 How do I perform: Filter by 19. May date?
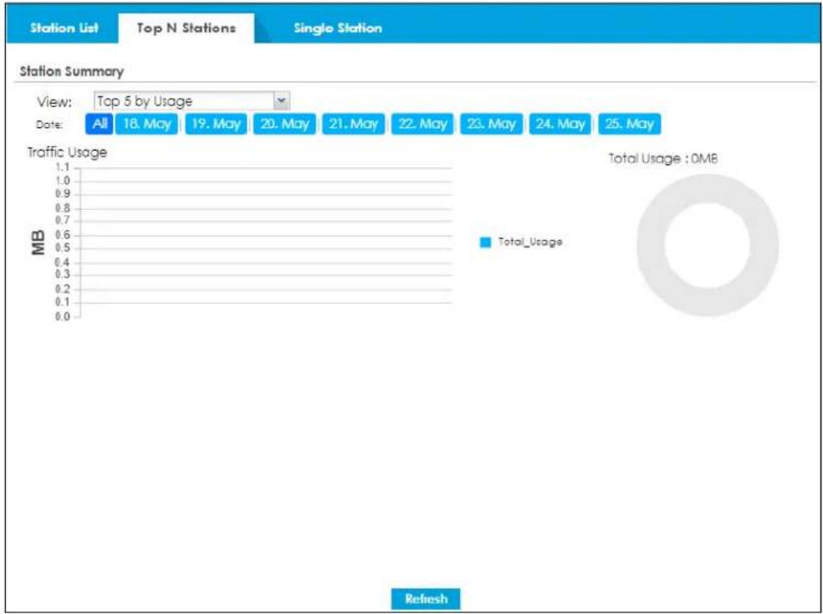216,124
